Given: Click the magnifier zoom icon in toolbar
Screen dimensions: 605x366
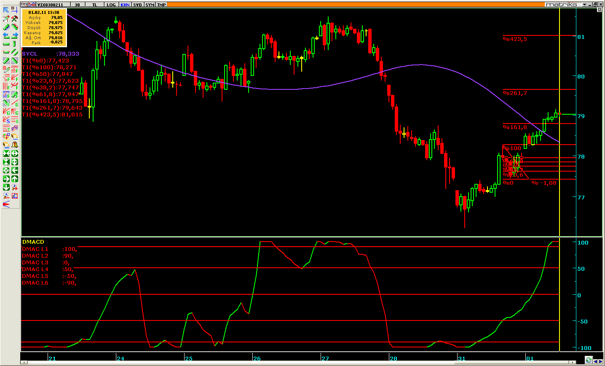Looking at the screenshot, I should pos(6,196).
